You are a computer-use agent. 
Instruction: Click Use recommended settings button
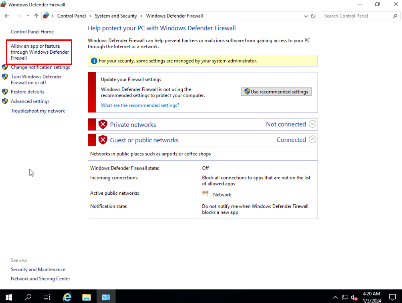pos(276,92)
